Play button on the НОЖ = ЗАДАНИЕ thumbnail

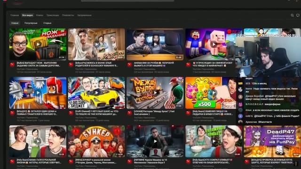point(38,44)
